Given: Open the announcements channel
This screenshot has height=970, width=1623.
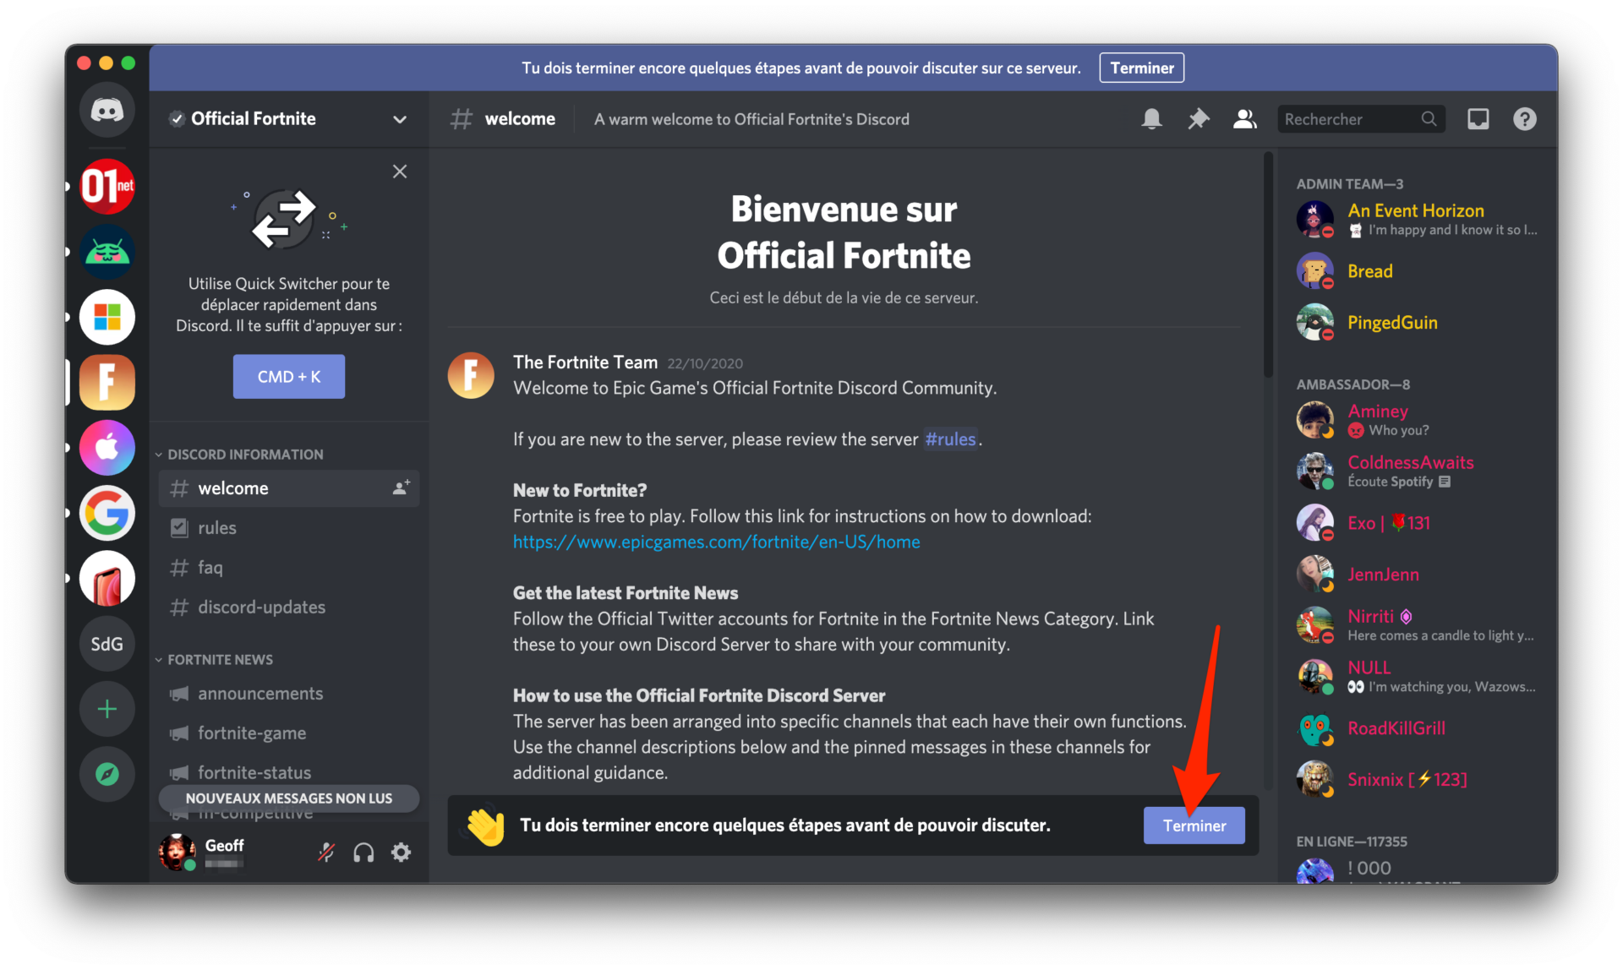Looking at the screenshot, I should tap(288, 694).
